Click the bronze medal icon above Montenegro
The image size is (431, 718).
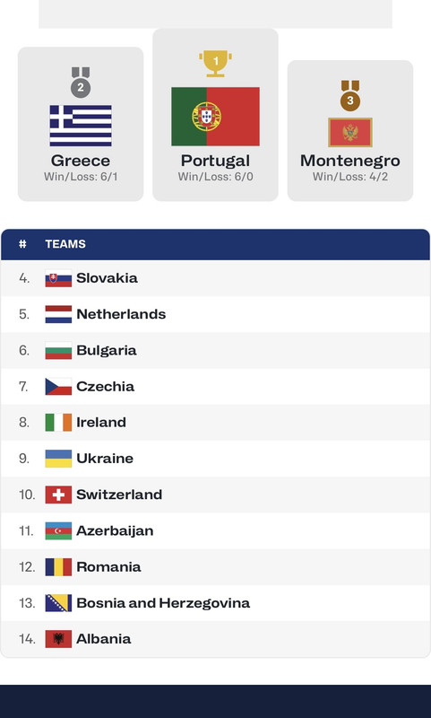coord(350,96)
